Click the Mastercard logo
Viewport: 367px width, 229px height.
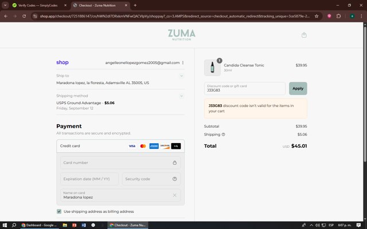tap(143, 146)
